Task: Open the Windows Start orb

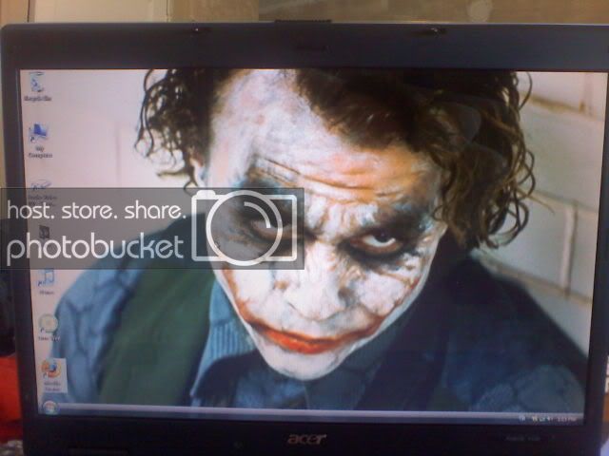Action: (x=50, y=408)
